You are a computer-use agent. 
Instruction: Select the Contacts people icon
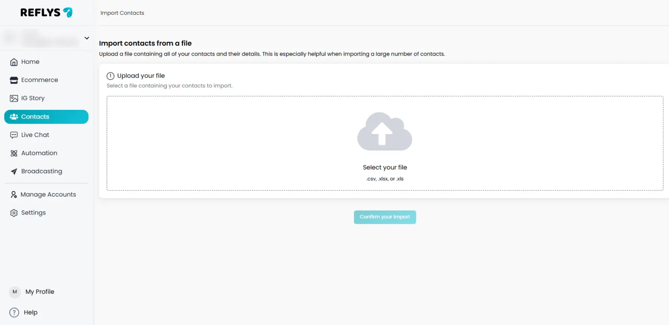point(14,116)
